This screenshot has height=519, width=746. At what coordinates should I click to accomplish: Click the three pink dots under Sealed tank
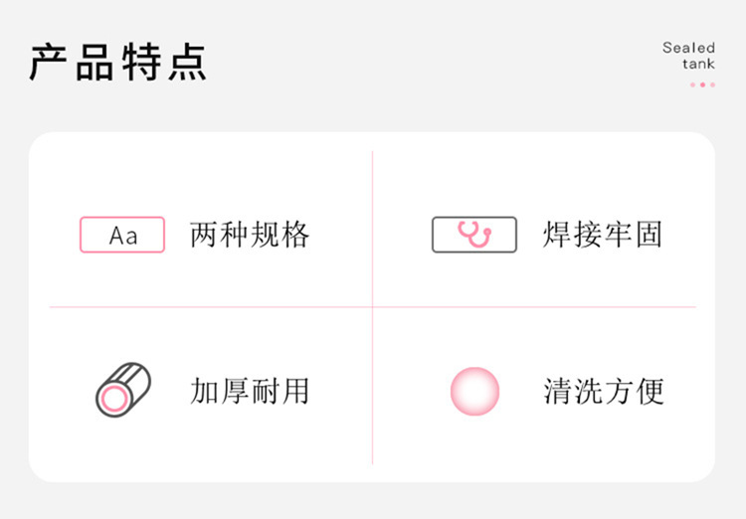click(702, 85)
